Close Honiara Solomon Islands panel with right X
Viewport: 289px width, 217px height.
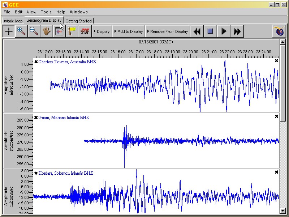point(276,172)
